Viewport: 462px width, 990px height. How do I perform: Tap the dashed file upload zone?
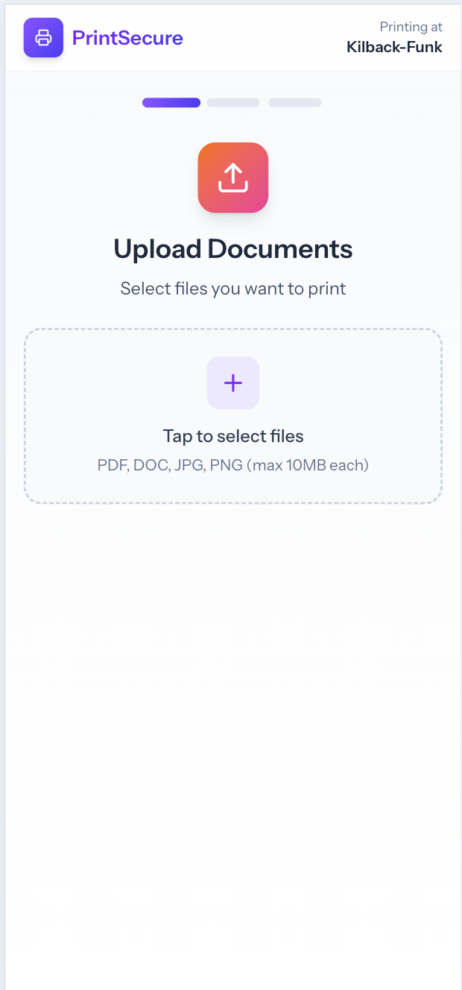(x=233, y=416)
